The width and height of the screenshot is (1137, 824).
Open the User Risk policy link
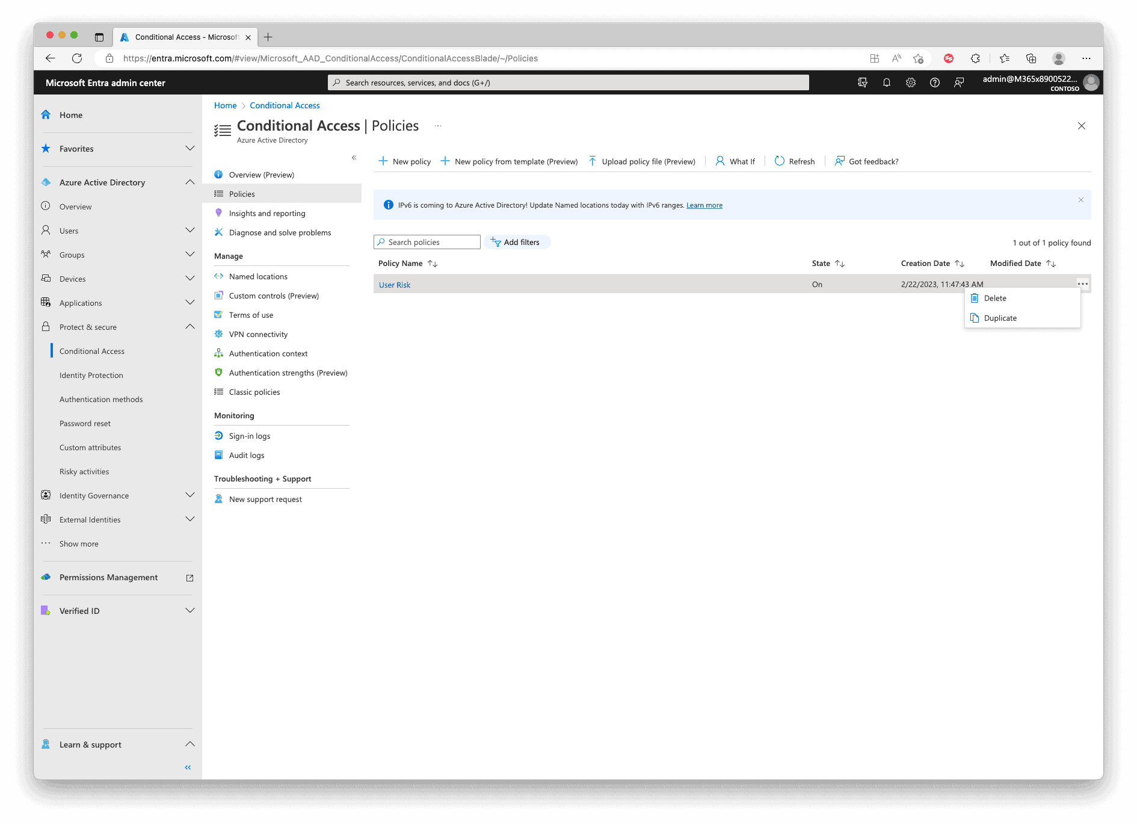tap(395, 285)
